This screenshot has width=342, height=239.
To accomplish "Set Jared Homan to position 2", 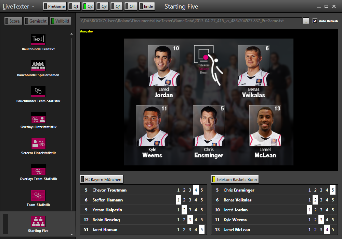I will click(x=184, y=230).
